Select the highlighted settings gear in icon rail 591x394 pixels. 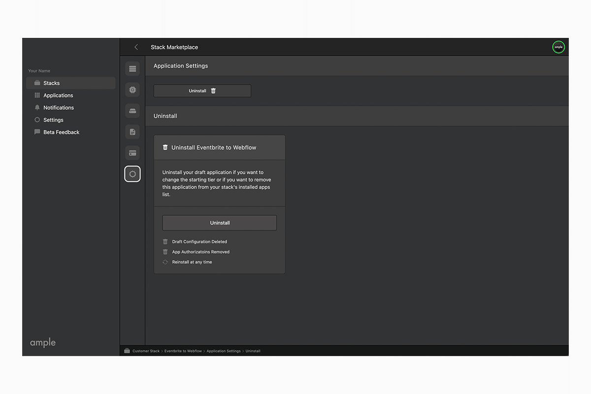click(x=132, y=174)
